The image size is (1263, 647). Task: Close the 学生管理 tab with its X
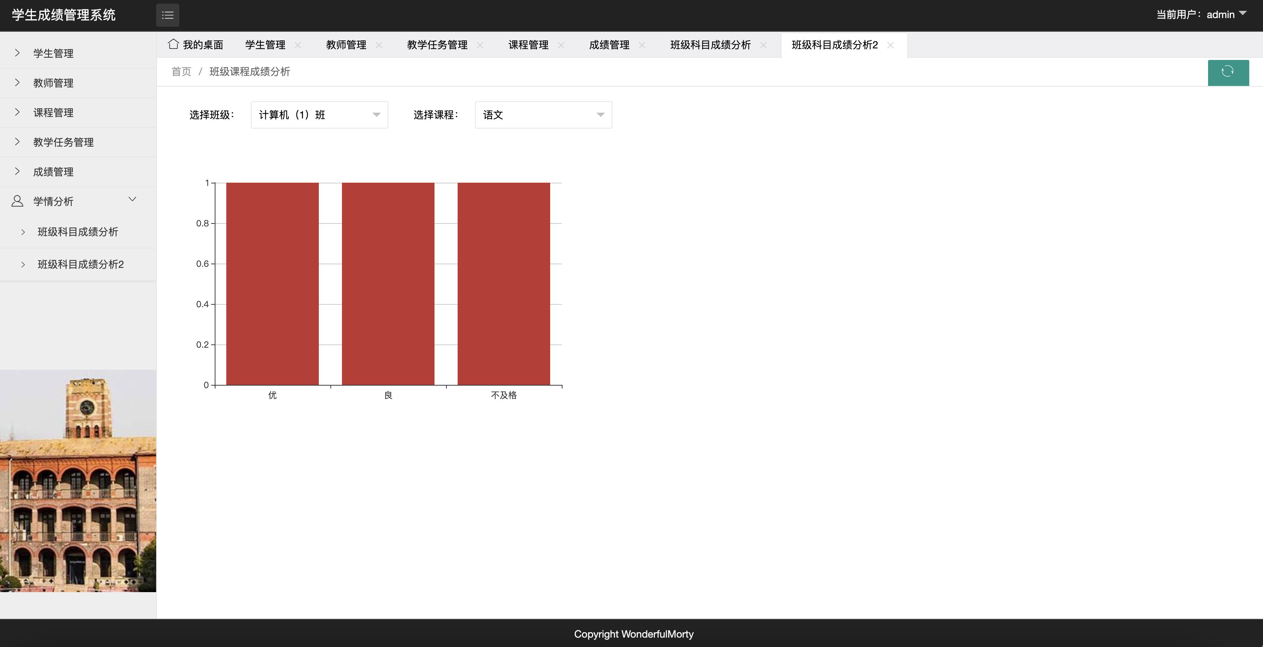click(297, 45)
